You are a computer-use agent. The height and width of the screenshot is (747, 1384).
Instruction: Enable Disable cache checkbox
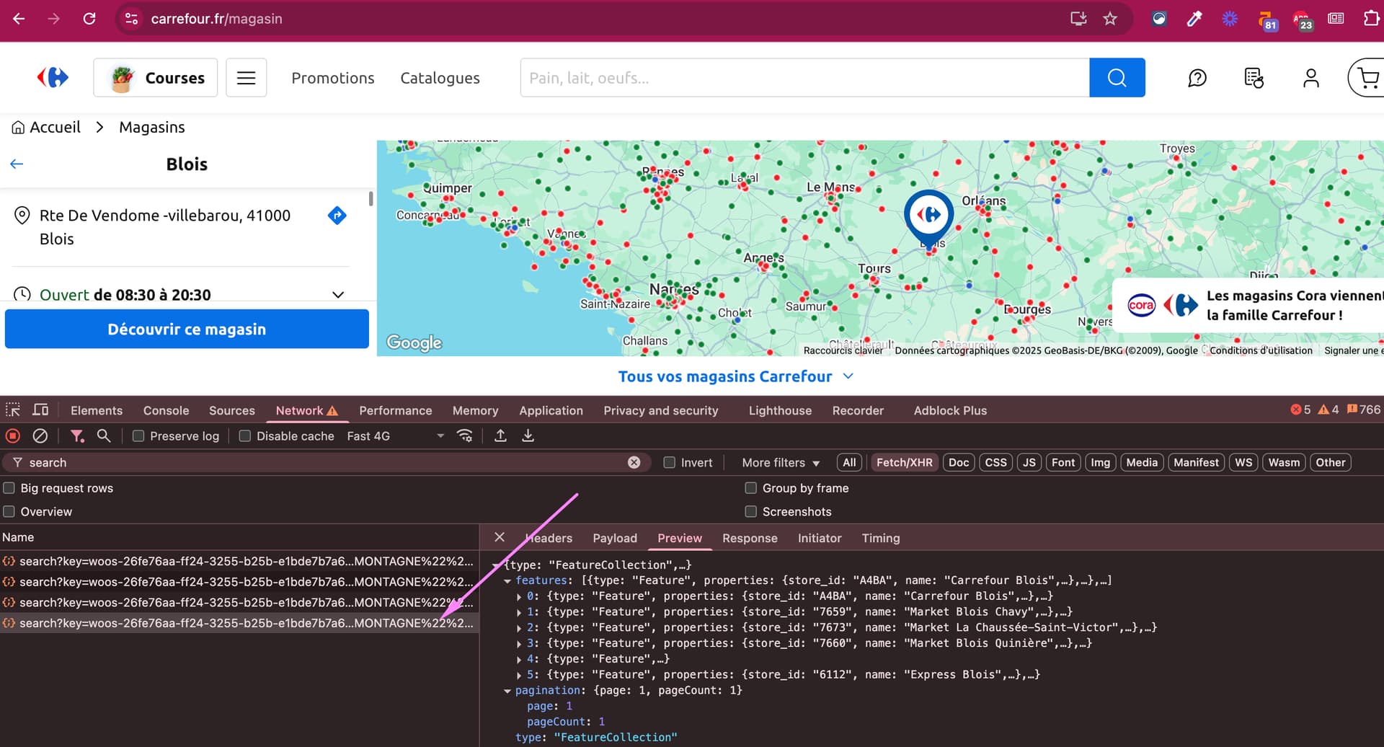[245, 436]
